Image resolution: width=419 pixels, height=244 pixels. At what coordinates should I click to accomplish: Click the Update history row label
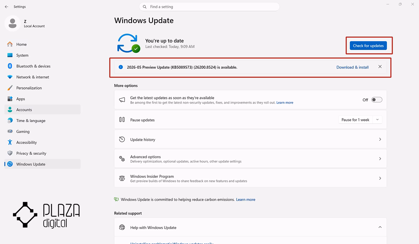pyautogui.click(x=142, y=139)
